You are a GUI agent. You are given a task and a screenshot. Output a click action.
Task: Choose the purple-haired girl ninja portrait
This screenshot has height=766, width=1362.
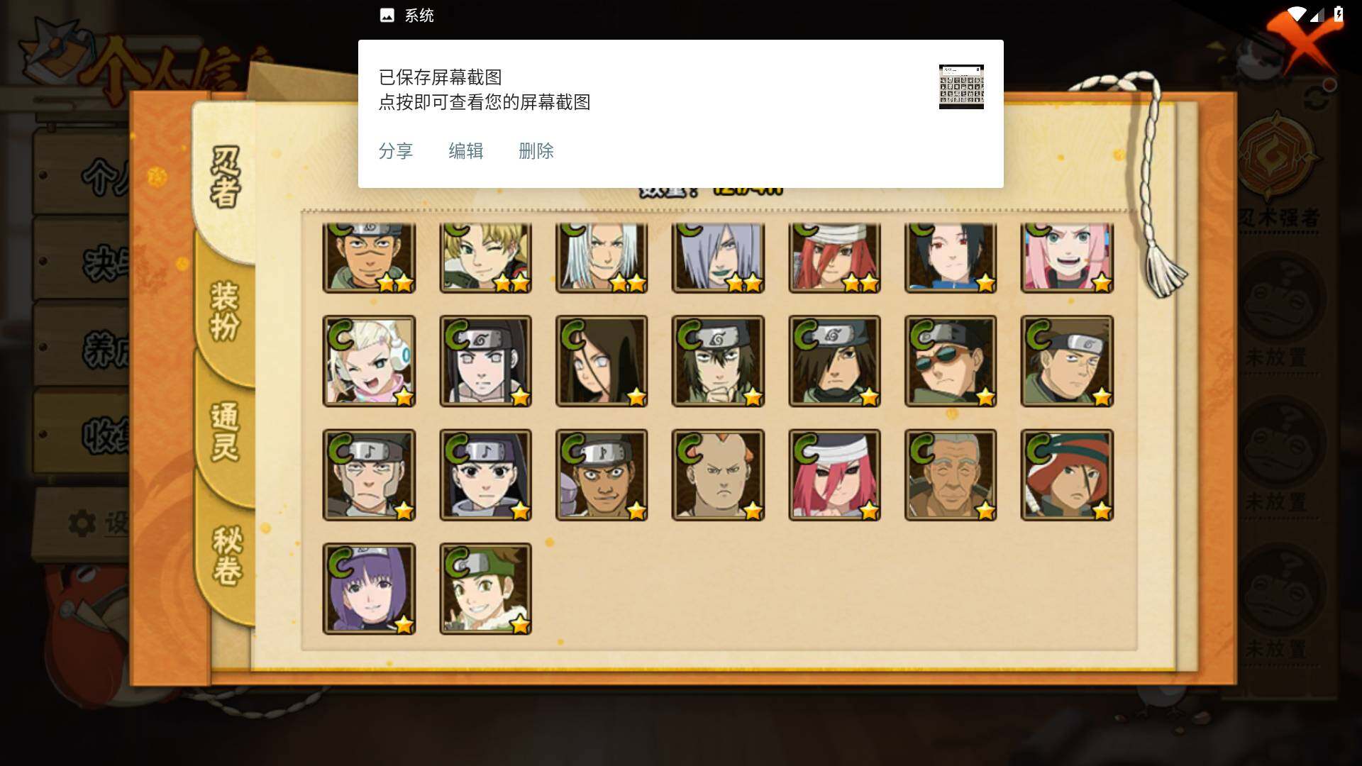click(369, 589)
